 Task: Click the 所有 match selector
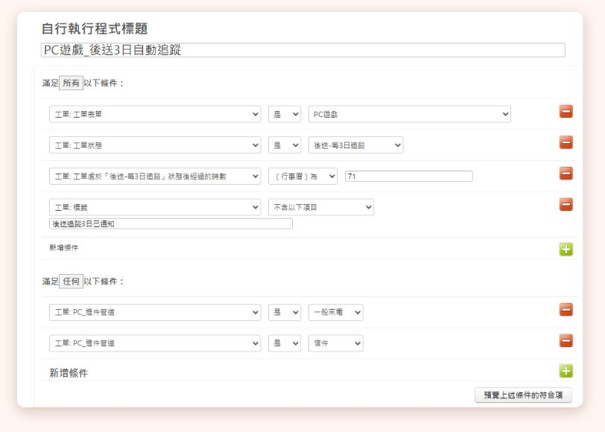(71, 83)
